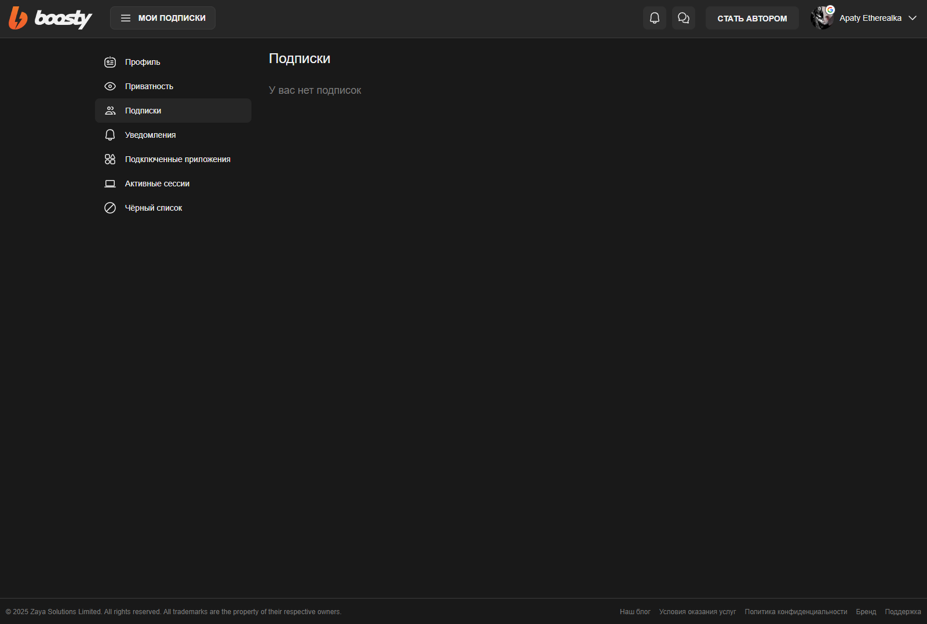Open the Наш блог footer link
The image size is (927, 624).
click(635, 612)
